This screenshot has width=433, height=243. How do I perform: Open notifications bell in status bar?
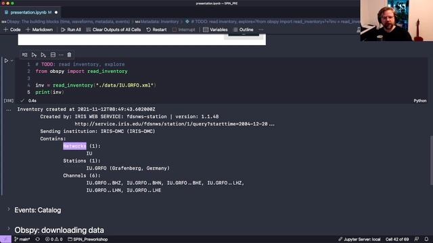427,239
